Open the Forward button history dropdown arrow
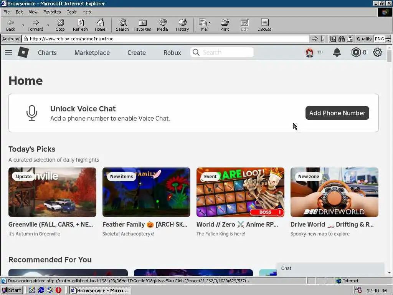This screenshot has width=393, height=295. [x=48, y=25]
